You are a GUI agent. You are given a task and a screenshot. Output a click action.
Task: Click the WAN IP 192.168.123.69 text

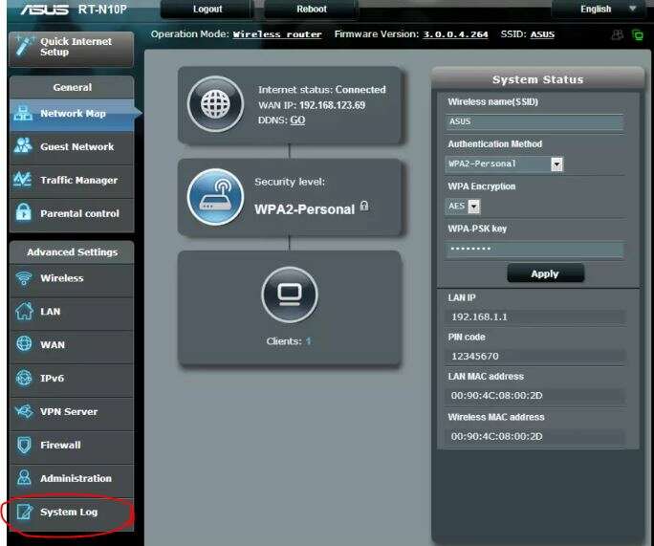312,105
